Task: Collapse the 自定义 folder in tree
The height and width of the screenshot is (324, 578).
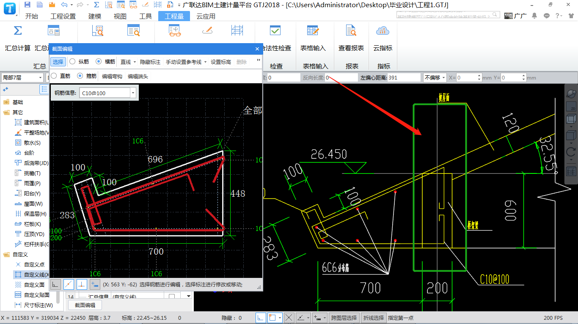Action: click(6, 254)
